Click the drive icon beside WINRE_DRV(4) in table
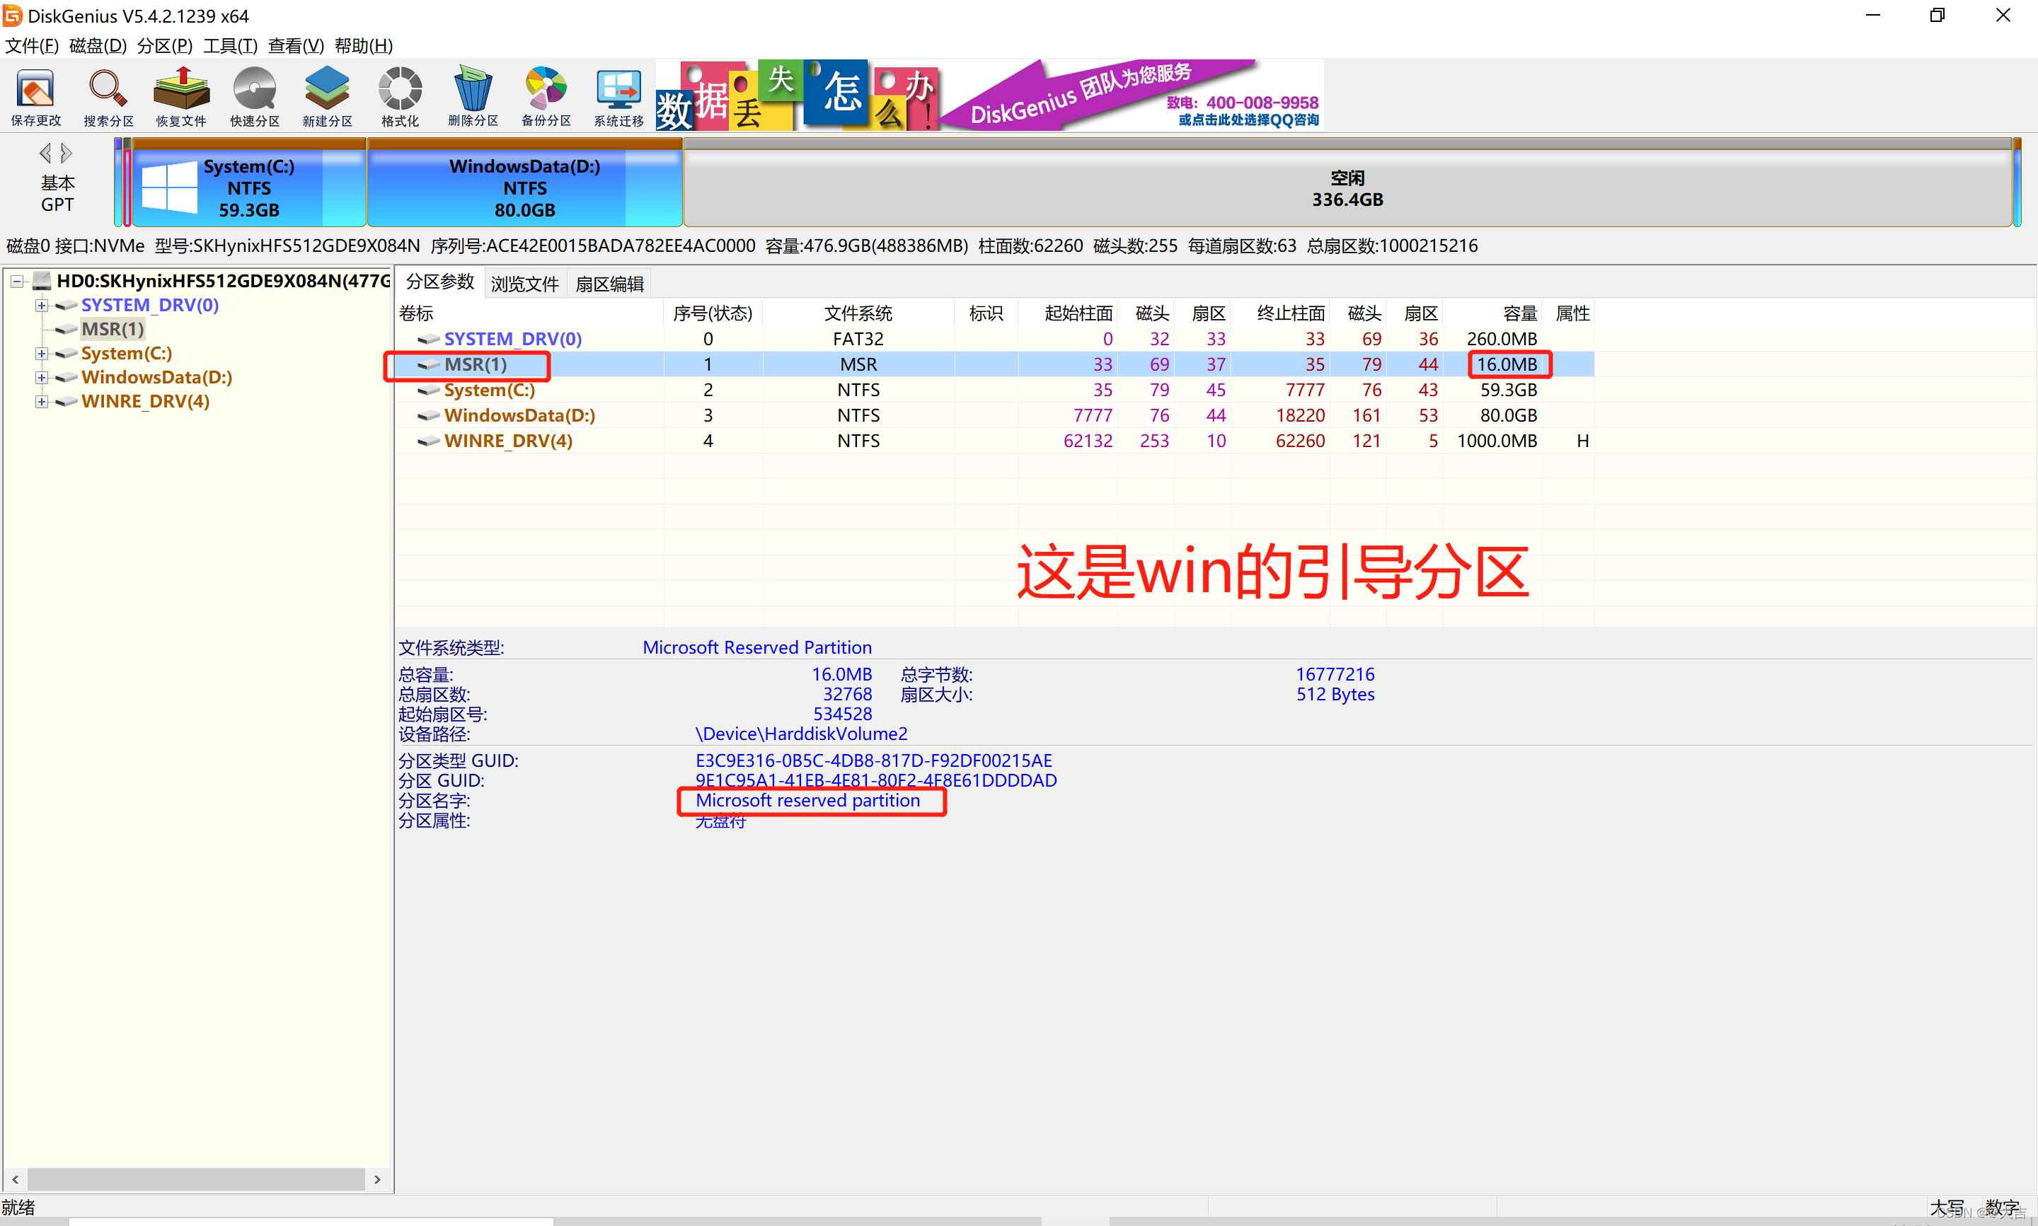The height and width of the screenshot is (1226, 2038). click(x=428, y=441)
